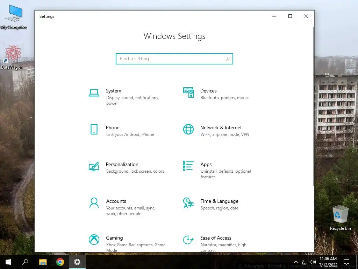Launch Google Chrome from taskbar

(60, 262)
